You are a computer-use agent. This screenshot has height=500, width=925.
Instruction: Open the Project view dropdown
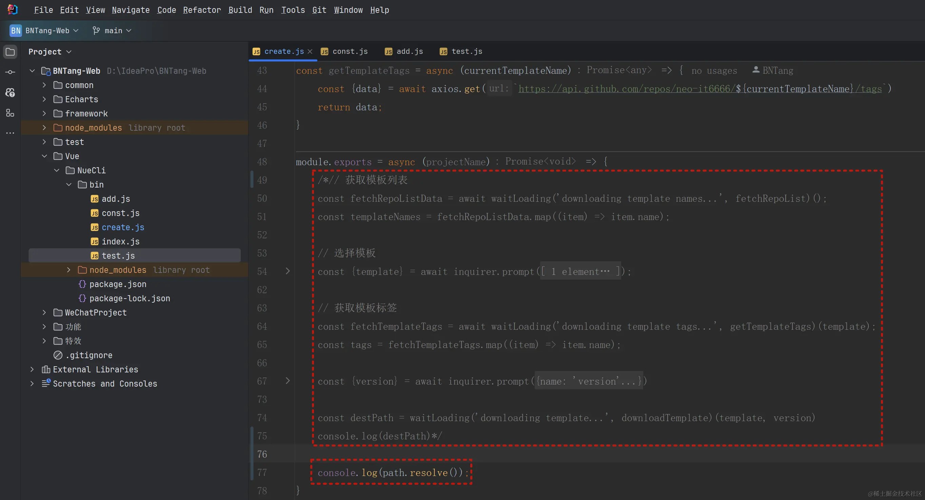coord(50,51)
